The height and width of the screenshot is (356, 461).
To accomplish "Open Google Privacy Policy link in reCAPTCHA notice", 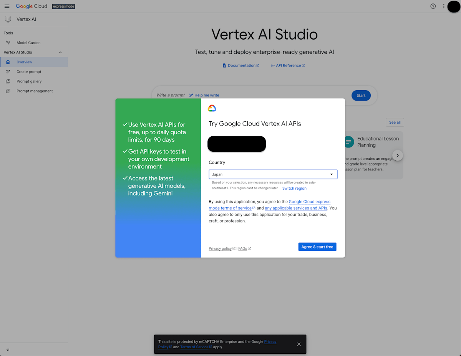I will (217, 344).
